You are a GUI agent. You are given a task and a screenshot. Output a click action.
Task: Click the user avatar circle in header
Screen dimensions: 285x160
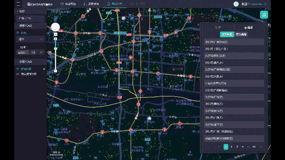236,4
